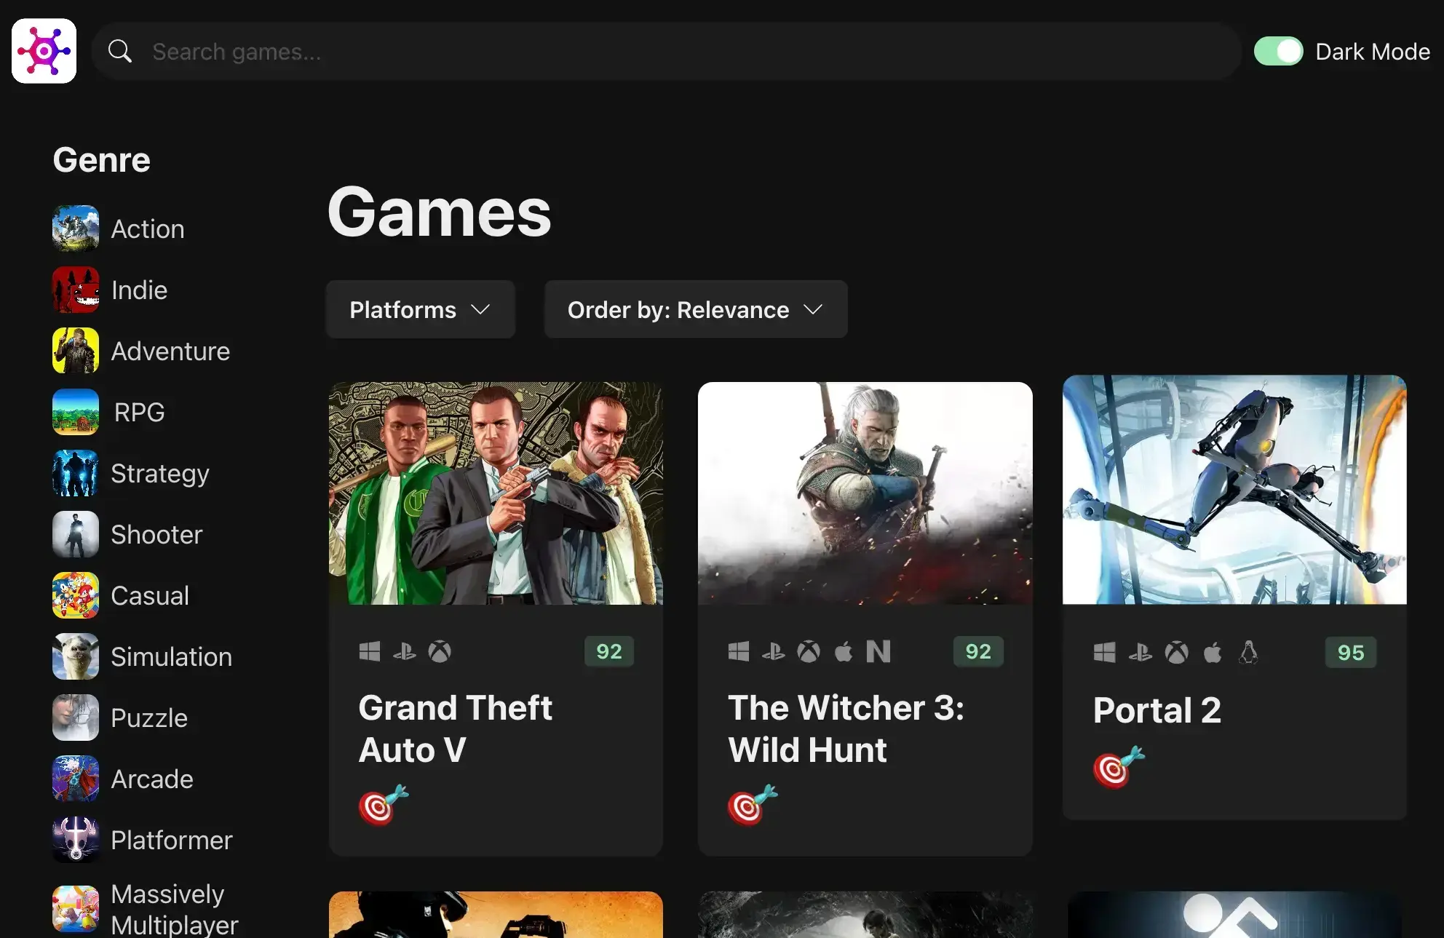Viewport: 1444px width, 938px height.
Task: Click the score 95 badge on Portal 2
Action: 1351,653
